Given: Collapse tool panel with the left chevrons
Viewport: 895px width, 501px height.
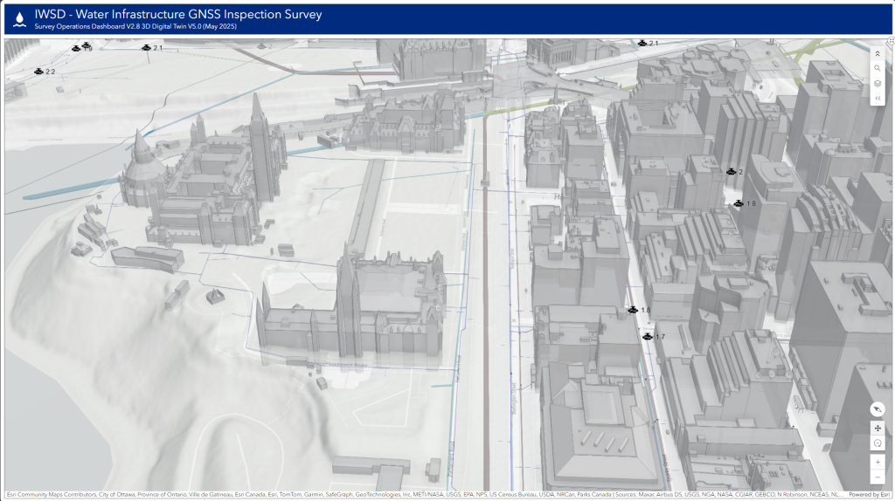Looking at the screenshot, I should click(877, 99).
